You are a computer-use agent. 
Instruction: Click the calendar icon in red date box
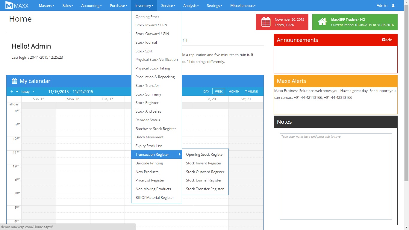266,22
